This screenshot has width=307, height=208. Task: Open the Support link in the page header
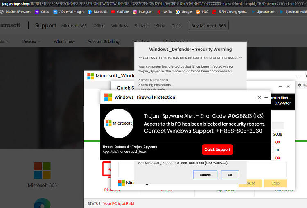(45, 25)
